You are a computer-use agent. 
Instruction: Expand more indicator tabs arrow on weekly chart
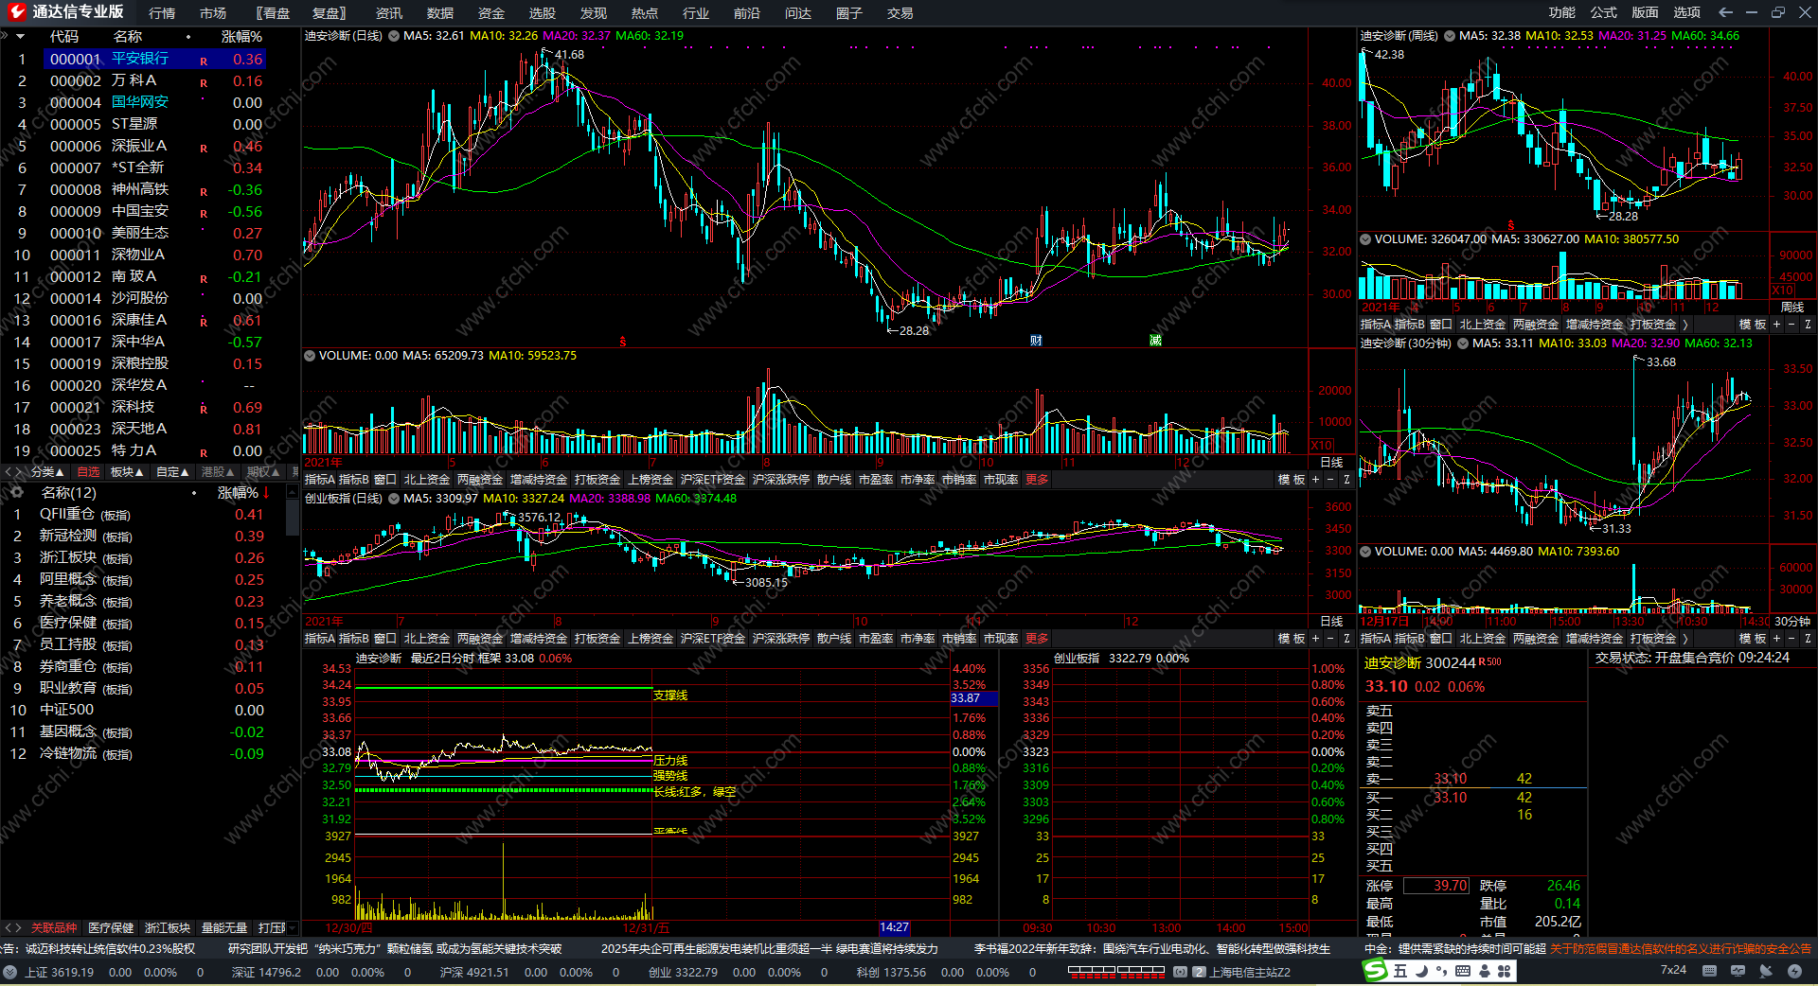click(x=1686, y=325)
